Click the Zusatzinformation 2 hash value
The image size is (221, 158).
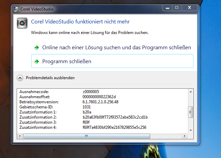click(x=115, y=117)
